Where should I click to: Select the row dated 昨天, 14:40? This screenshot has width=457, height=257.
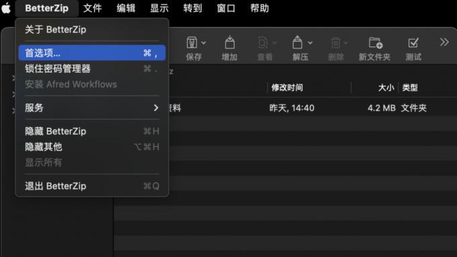tap(286, 108)
